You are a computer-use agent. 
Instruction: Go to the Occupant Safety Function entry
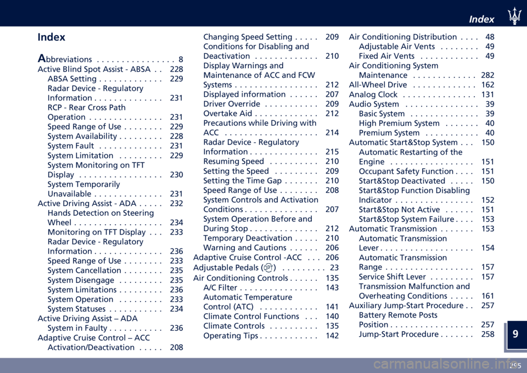point(427,171)
